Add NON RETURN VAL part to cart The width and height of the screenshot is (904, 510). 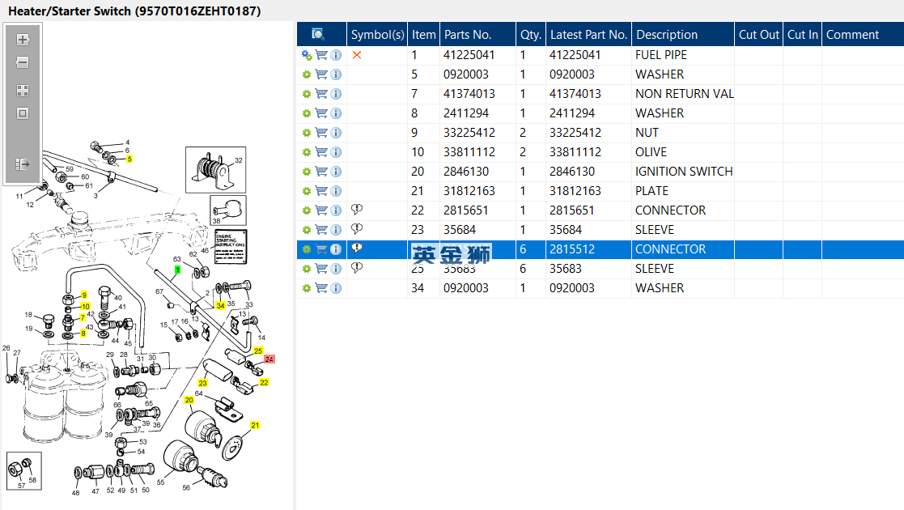point(322,93)
